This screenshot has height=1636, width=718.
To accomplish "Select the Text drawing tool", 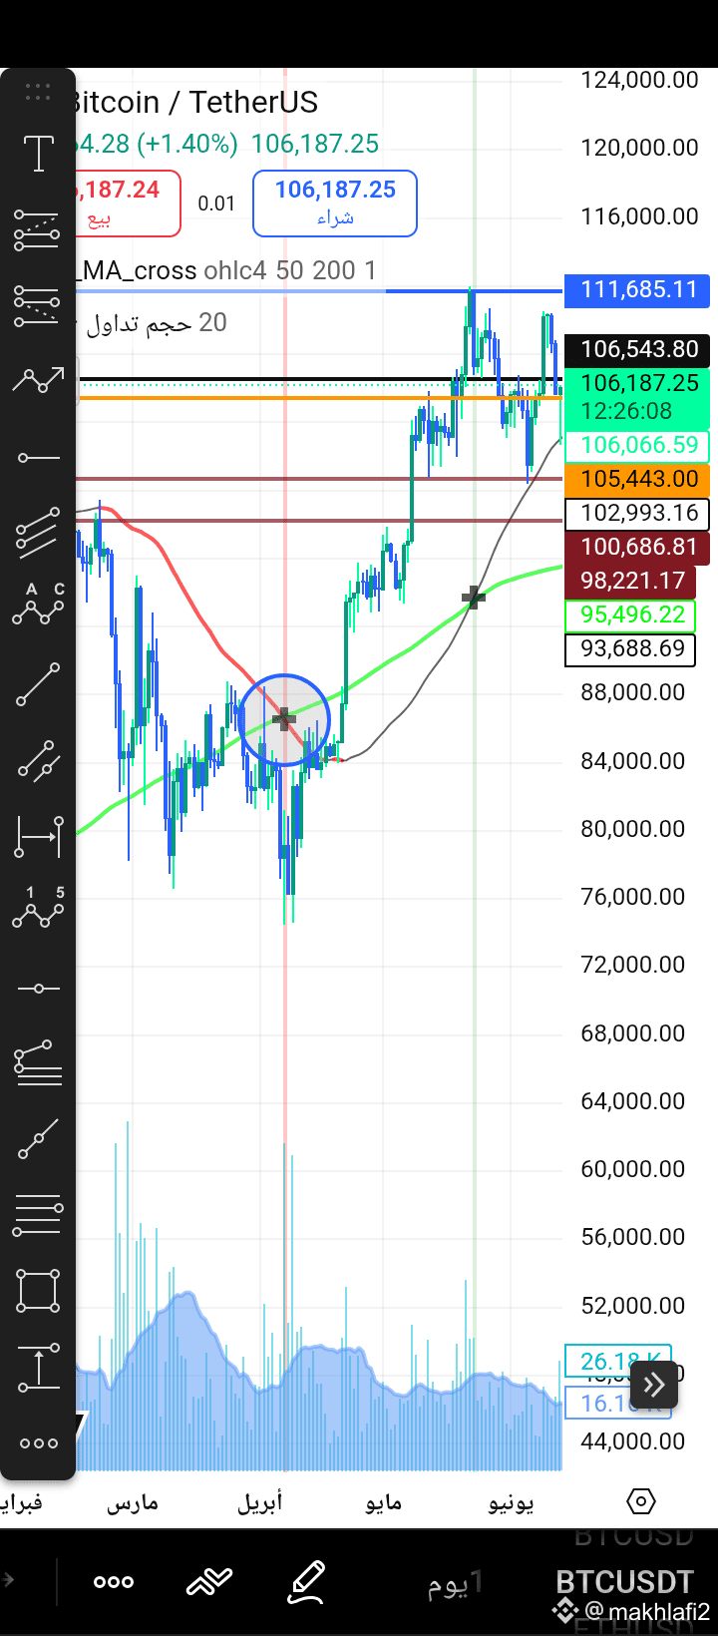I will click(x=38, y=154).
